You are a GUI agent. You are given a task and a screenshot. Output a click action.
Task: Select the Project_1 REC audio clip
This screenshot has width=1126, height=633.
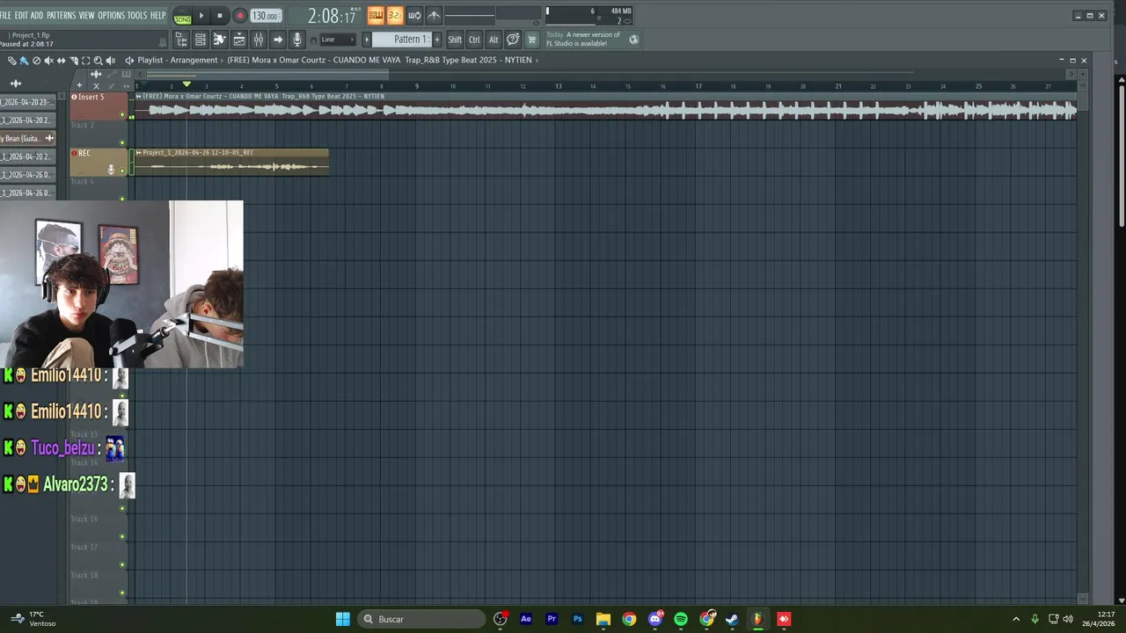click(232, 163)
